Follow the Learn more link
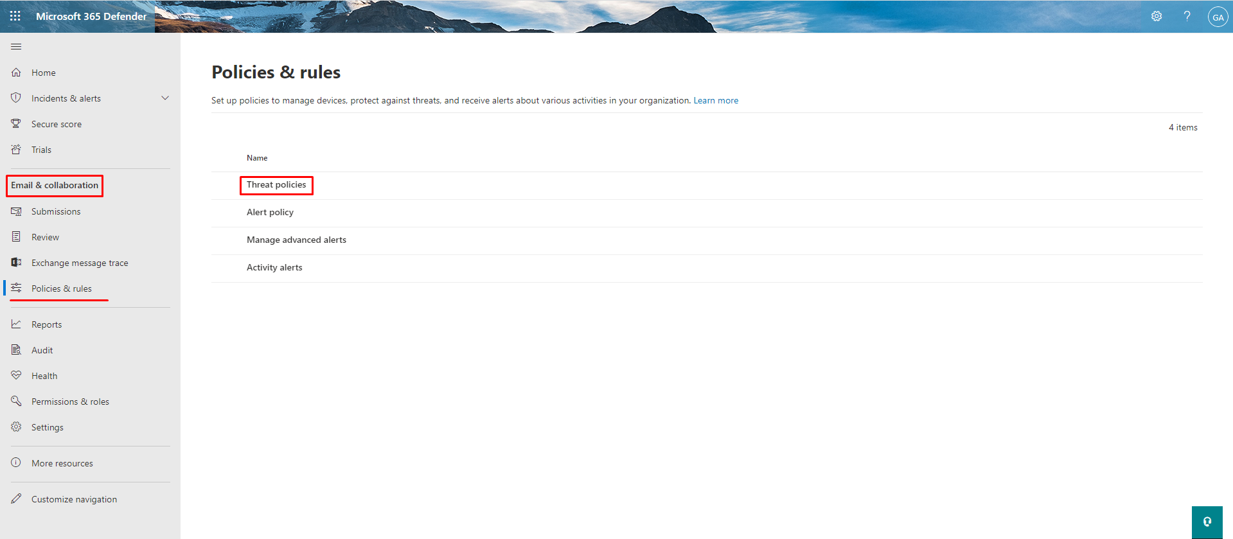The width and height of the screenshot is (1233, 539). tap(716, 100)
